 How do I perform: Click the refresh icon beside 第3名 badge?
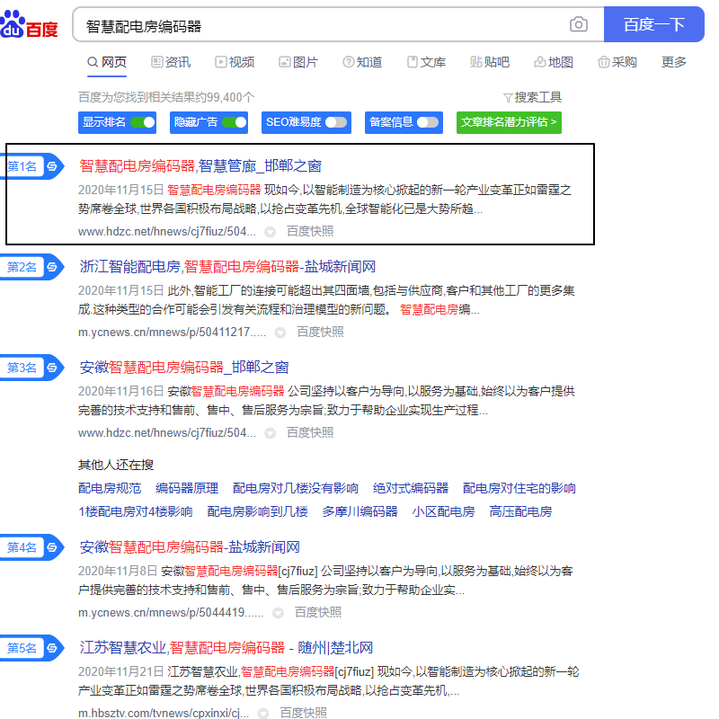[x=52, y=368]
